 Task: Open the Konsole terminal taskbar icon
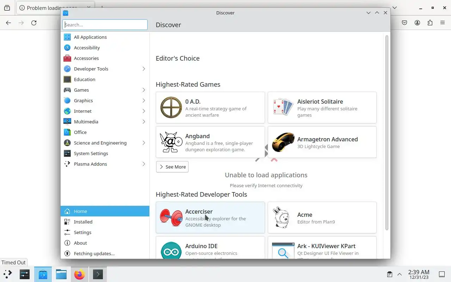98,274
